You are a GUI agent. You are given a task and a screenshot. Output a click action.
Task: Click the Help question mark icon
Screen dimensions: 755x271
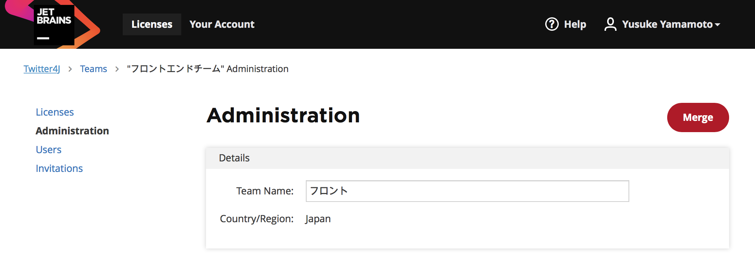tap(552, 24)
